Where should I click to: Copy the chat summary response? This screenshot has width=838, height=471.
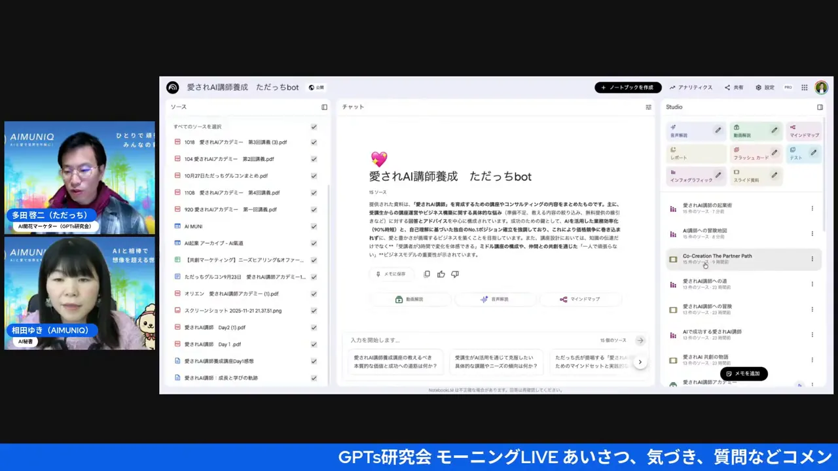427,274
